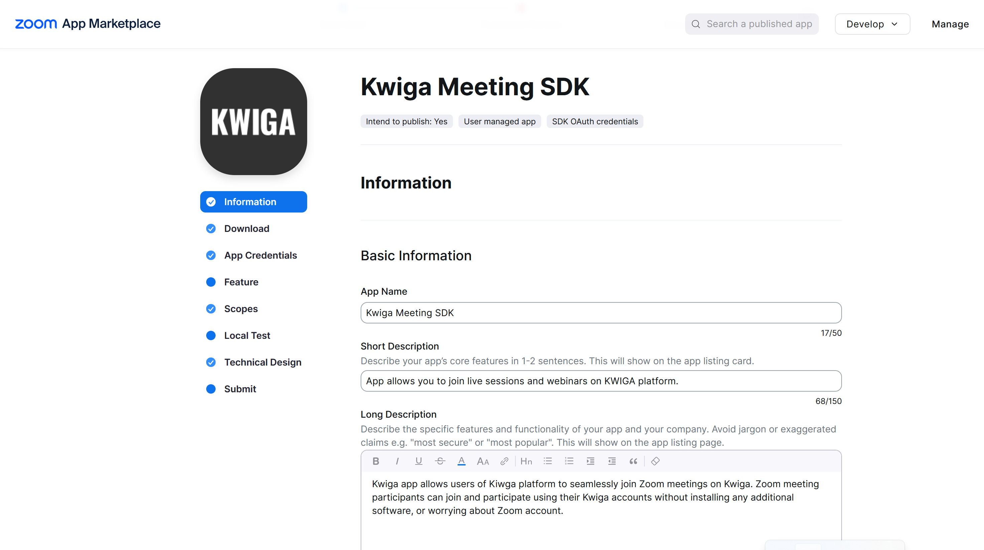Click the Kwiga Meeting SDK page title

[475, 87]
